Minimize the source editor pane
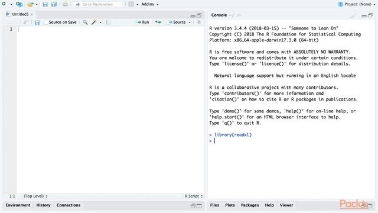The height and width of the screenshot is (213, 378). (x=193, y=16)
